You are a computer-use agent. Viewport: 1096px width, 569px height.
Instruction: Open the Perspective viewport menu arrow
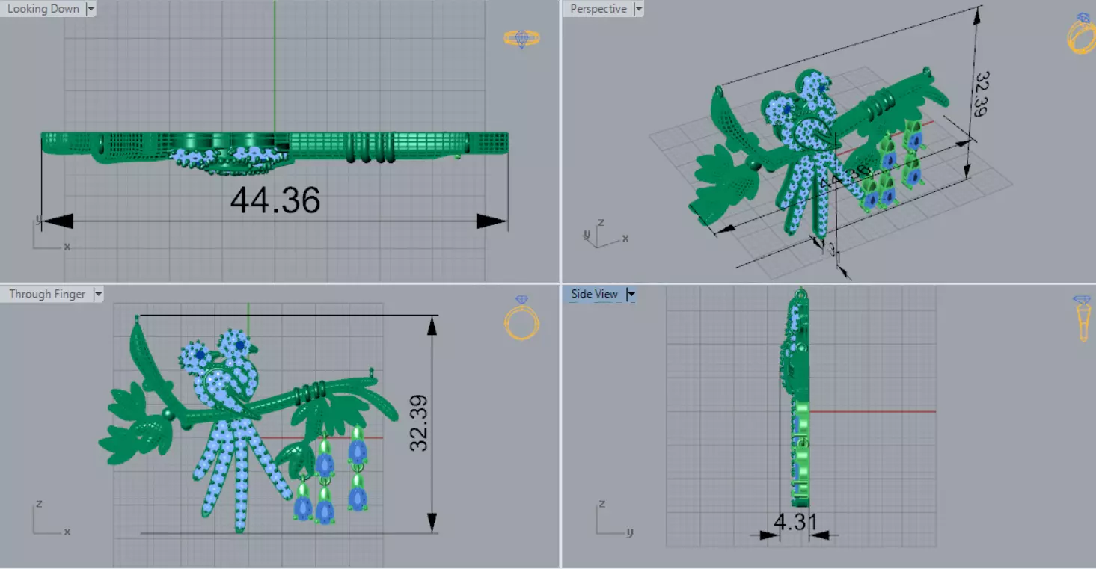(638, 9)
